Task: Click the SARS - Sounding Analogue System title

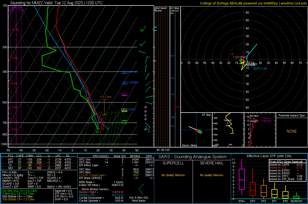Action: tap(193, 157)
